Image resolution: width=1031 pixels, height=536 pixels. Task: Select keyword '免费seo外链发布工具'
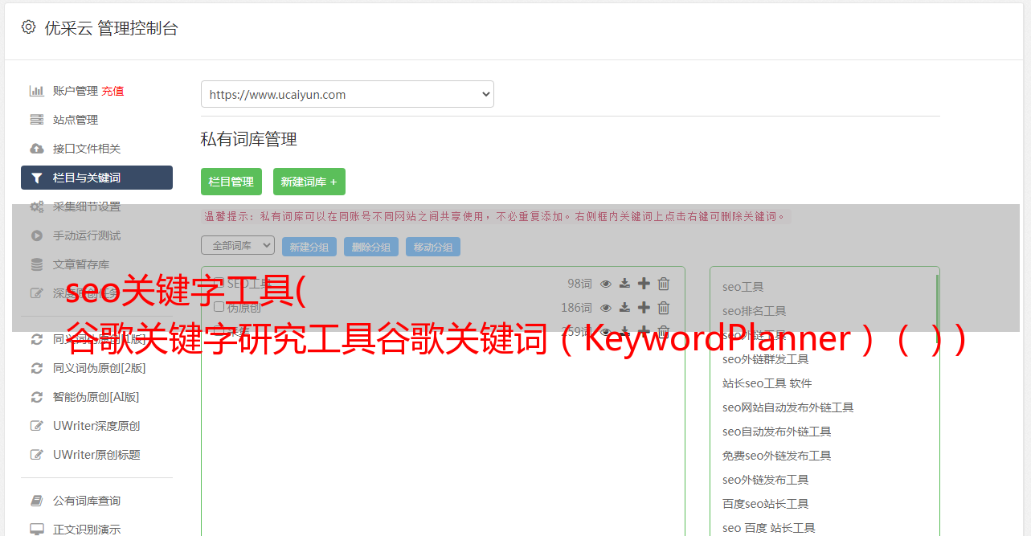[777, 456]
